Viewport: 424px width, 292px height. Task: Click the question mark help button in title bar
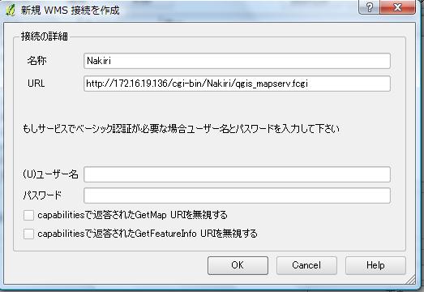[x=370, y=6]
